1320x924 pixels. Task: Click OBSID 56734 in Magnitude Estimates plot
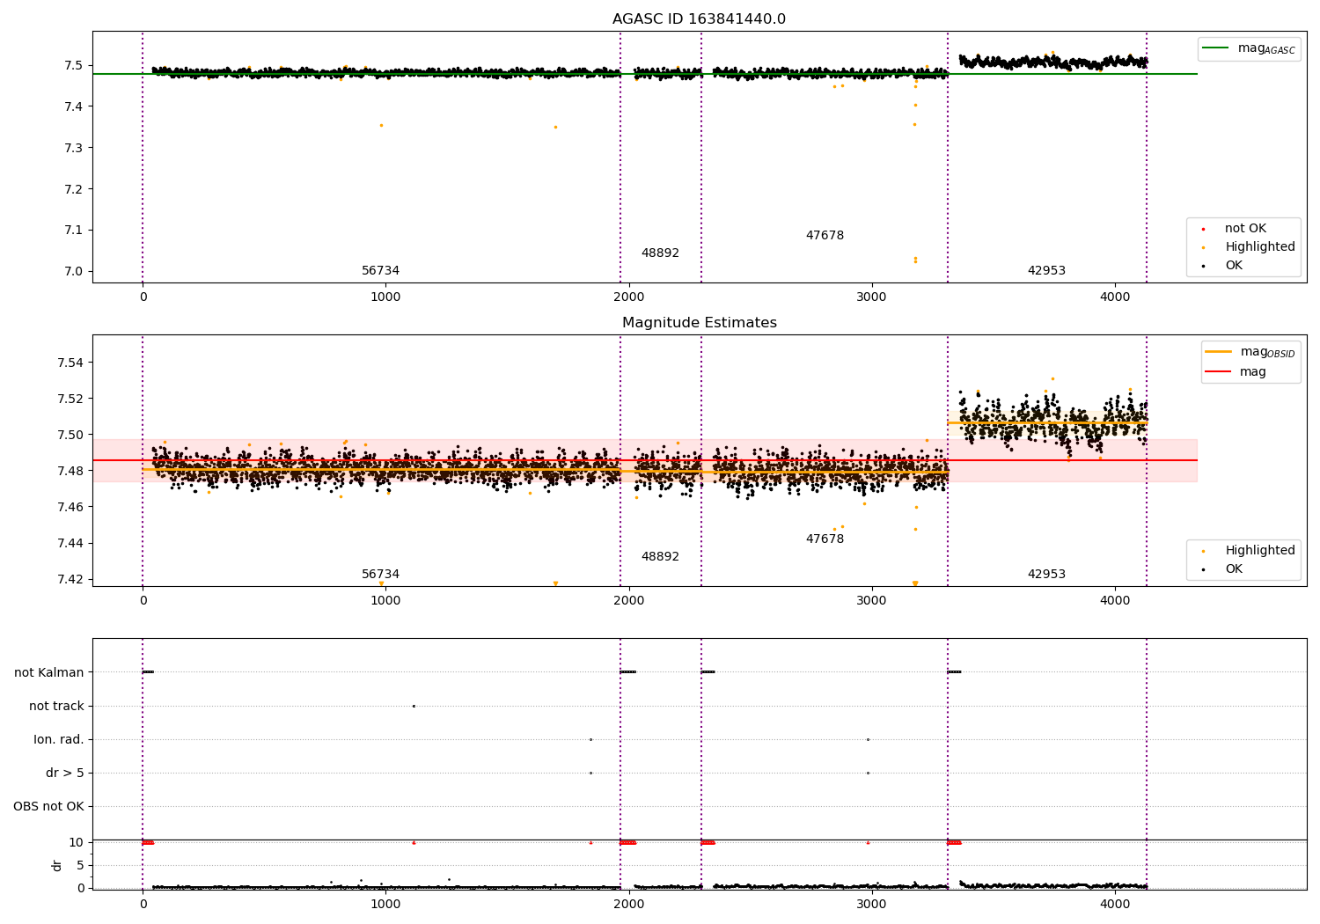(380, 575)
